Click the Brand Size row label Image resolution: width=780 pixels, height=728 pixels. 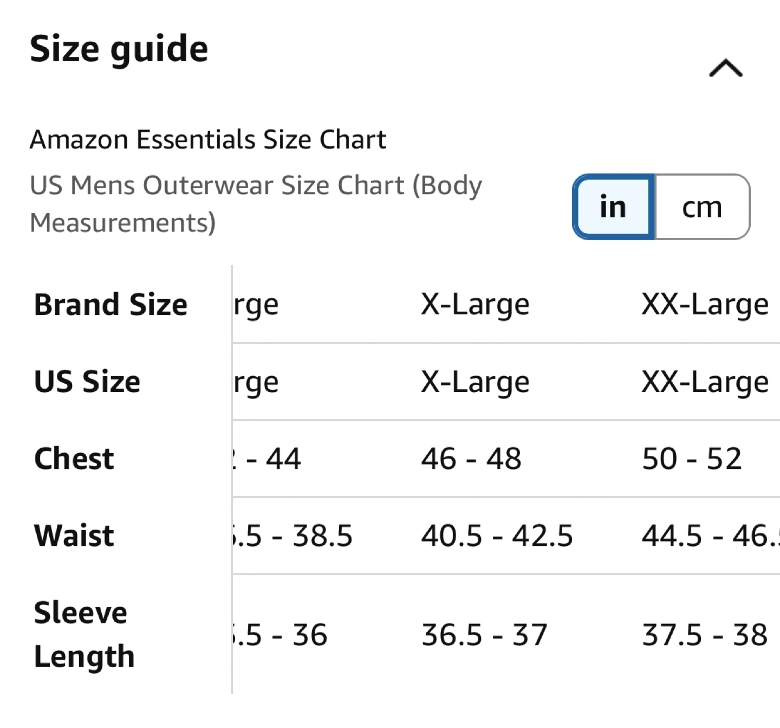110,304
